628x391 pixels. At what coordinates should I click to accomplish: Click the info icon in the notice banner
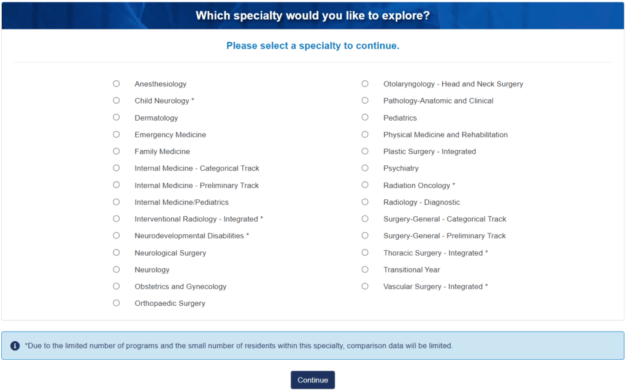pos(13,346)
